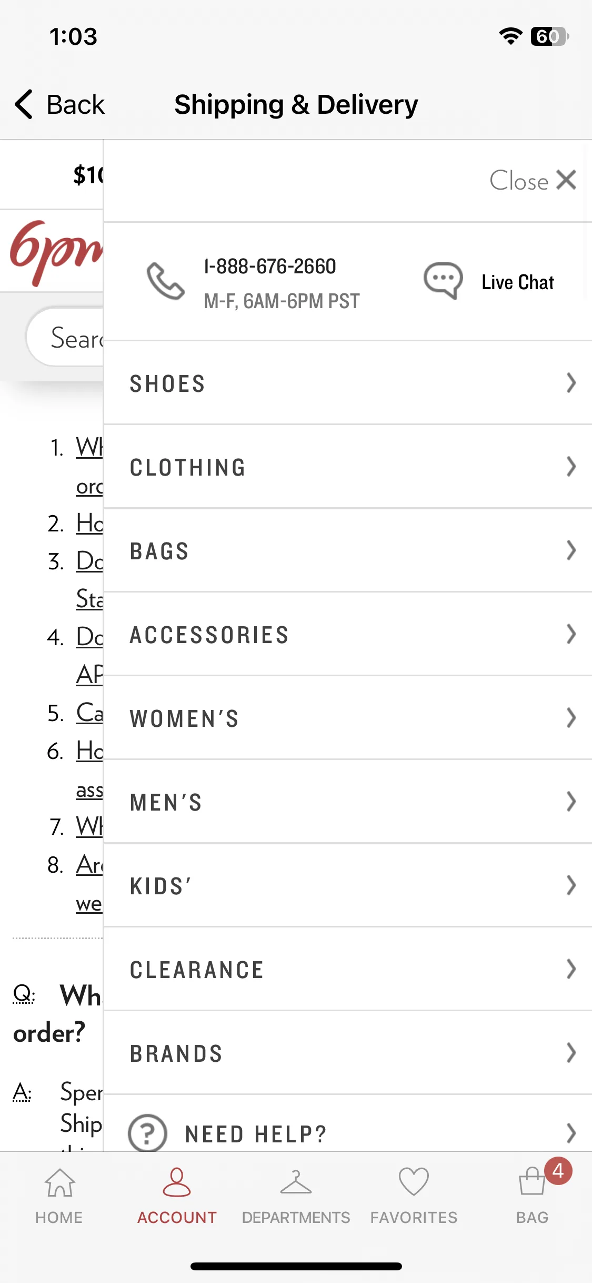The height and width of the screenshot is (1283, 592).
Task: Select the Brands menu item
Action: [x=348, y=1053]
